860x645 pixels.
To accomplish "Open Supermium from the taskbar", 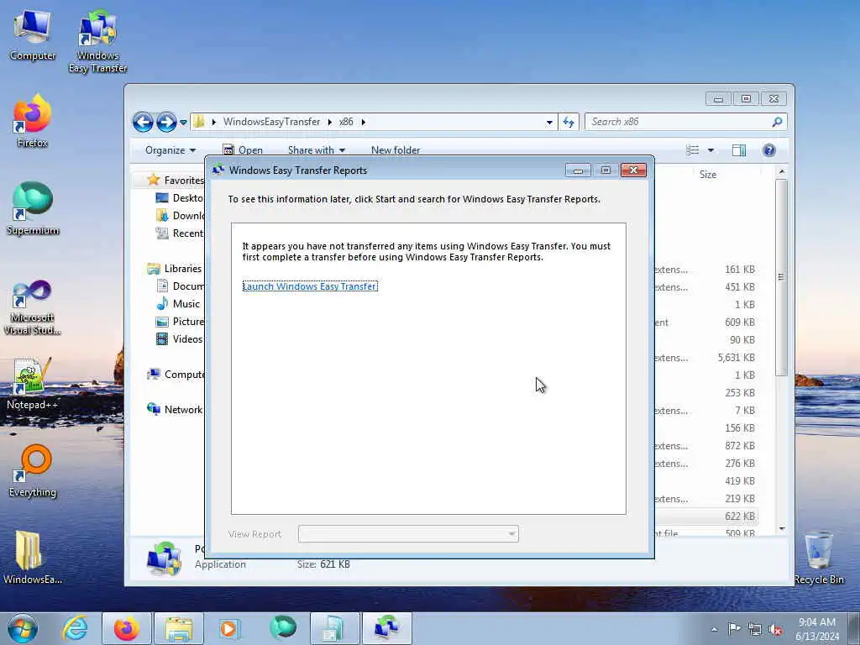I will pos(282,628).
